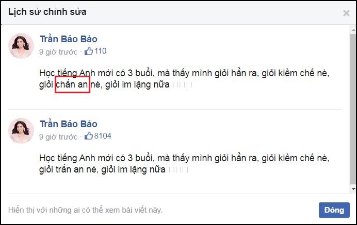This screenshot has height=225, width=357.
Task: Close the Lịch sử chỉnh sửa dialog with X
Action: (346, 13)
